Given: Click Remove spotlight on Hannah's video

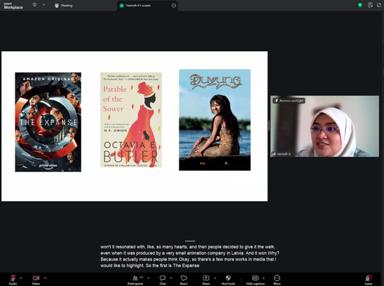Looking at the screenshot, I should coord(289,100).
